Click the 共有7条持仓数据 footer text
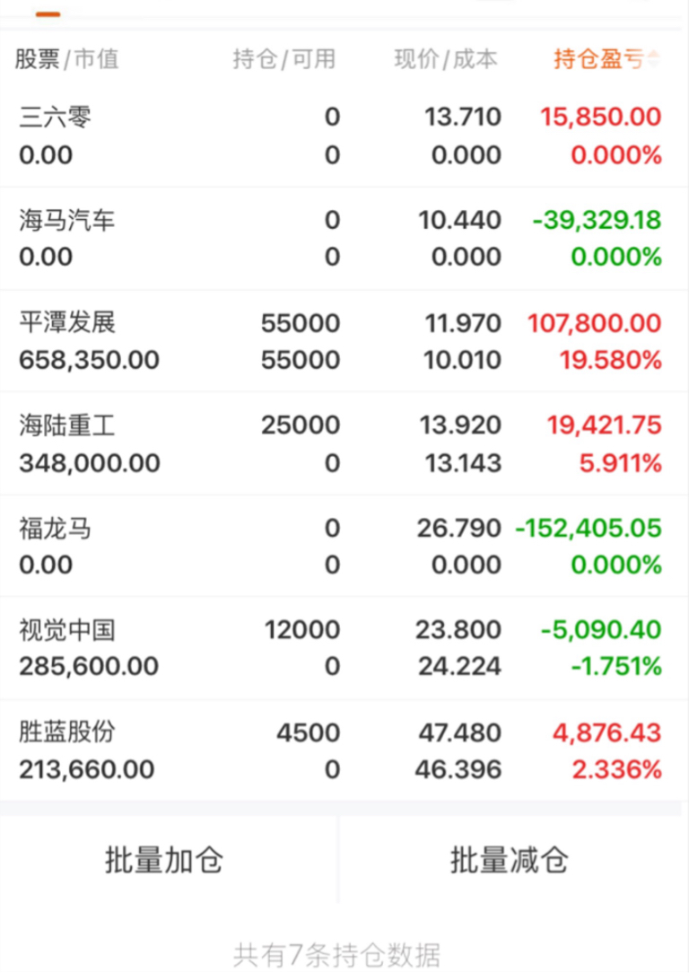689x973 pixels. [336, 955]
